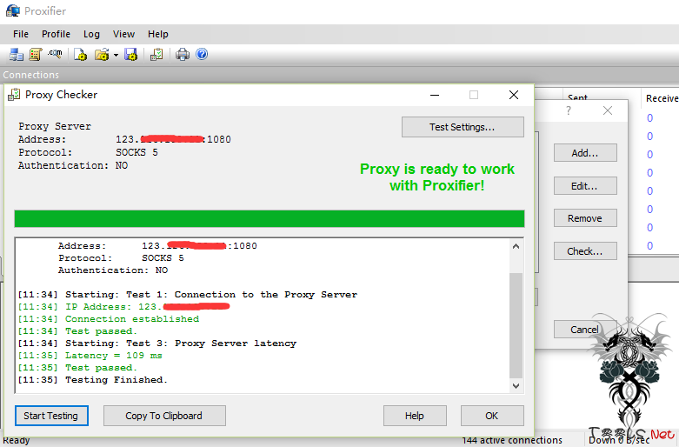Save profile toolbar icon
Image resolution: width=679 pixels, height=447 pixels.
click(x=130, y=55)
